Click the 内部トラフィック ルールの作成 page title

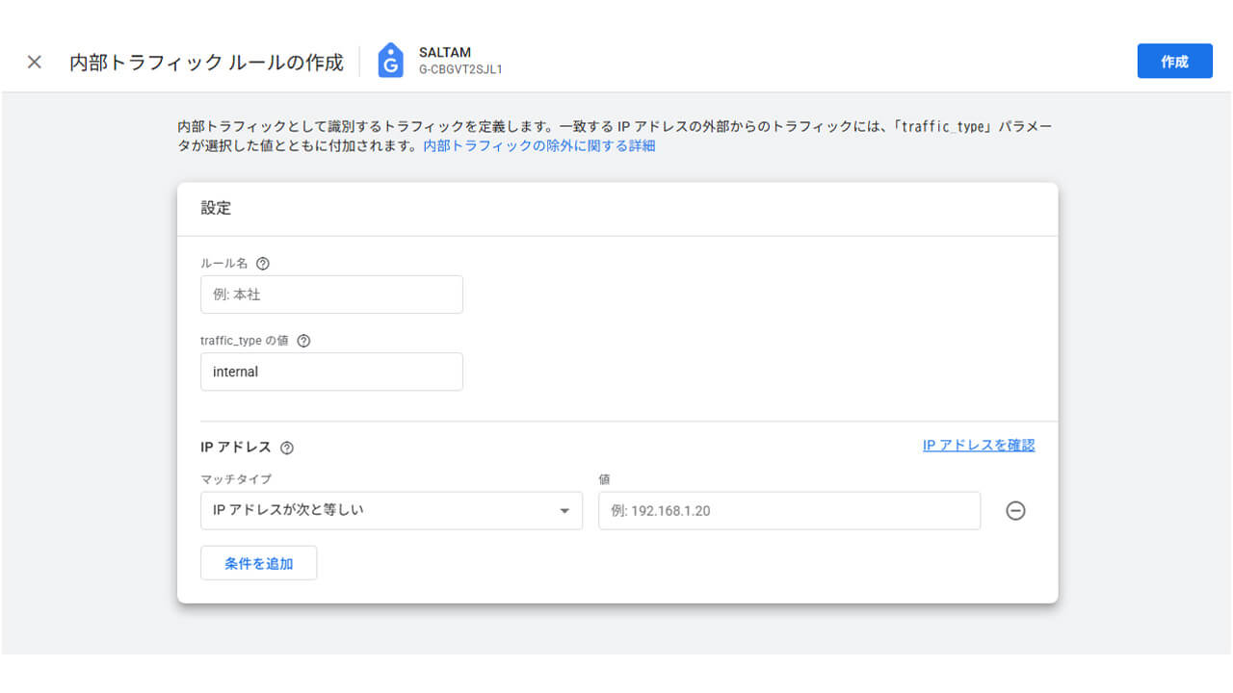(x=206, y=63)
